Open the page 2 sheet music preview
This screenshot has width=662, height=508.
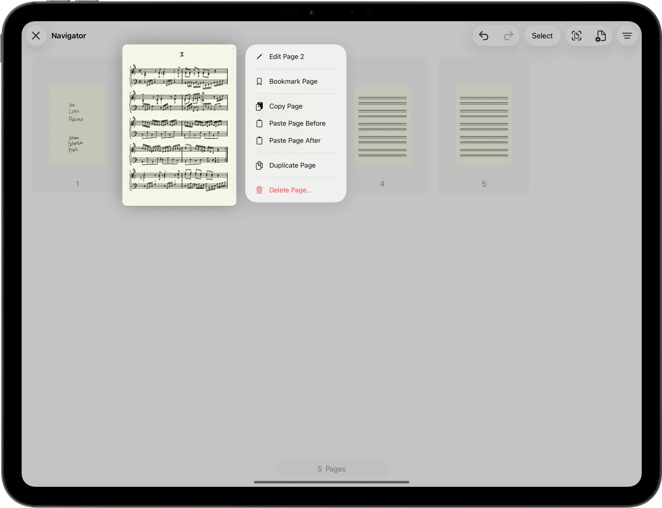coord(179,125)
